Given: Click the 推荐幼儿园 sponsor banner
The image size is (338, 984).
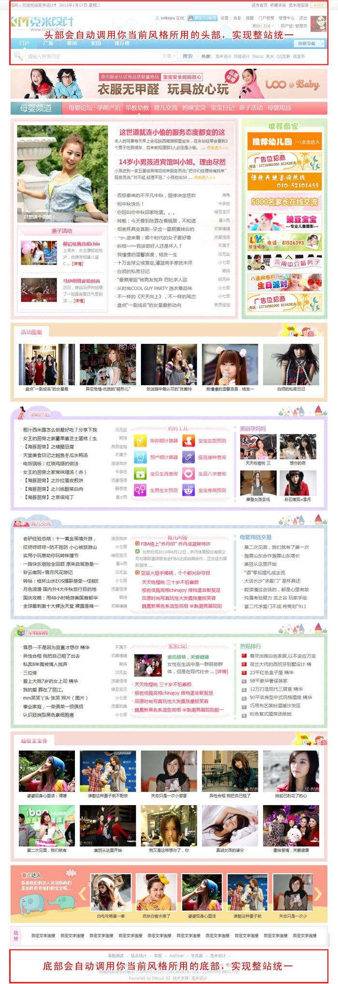Looking at the screenshot, I should [284, 142].
